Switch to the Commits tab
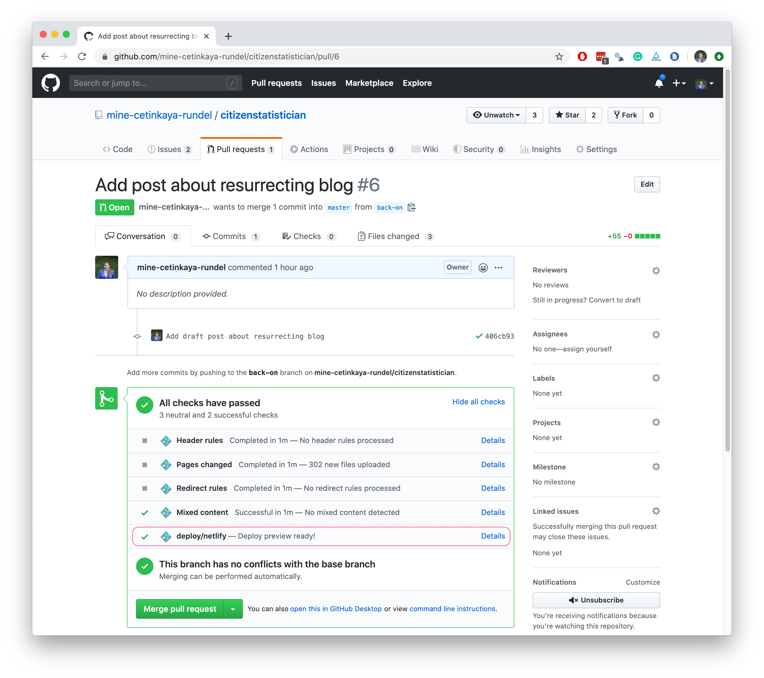This screenshot has width=764, height=678. click(231, 236)
